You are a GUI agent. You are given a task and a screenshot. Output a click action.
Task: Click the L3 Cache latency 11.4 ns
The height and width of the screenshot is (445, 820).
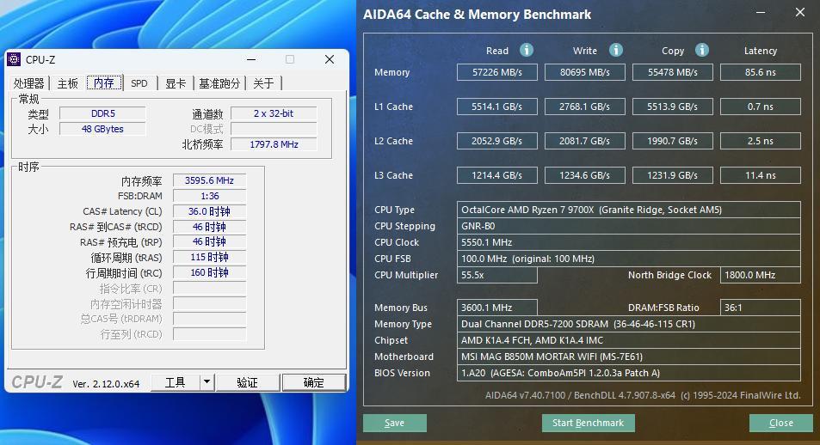pos(761,175)
